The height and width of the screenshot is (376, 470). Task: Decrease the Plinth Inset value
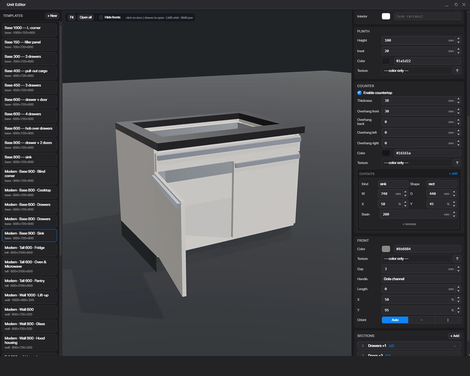459,52
